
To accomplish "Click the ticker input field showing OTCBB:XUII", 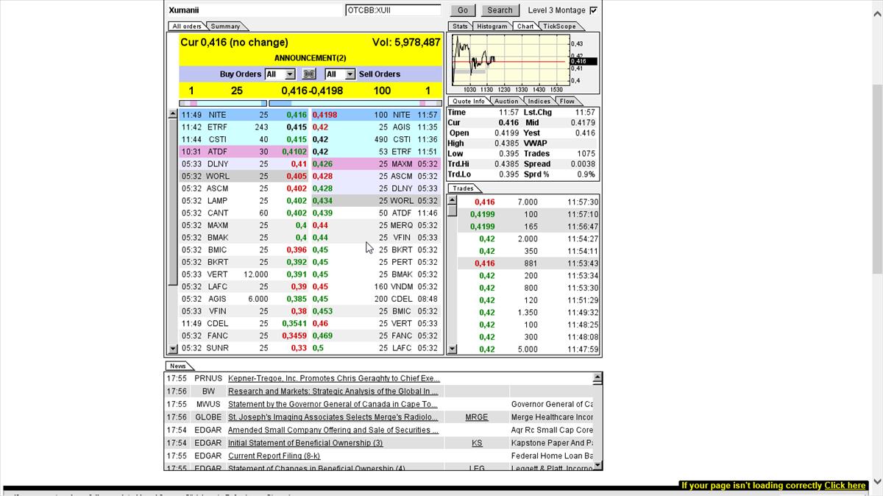I will 392,10.
